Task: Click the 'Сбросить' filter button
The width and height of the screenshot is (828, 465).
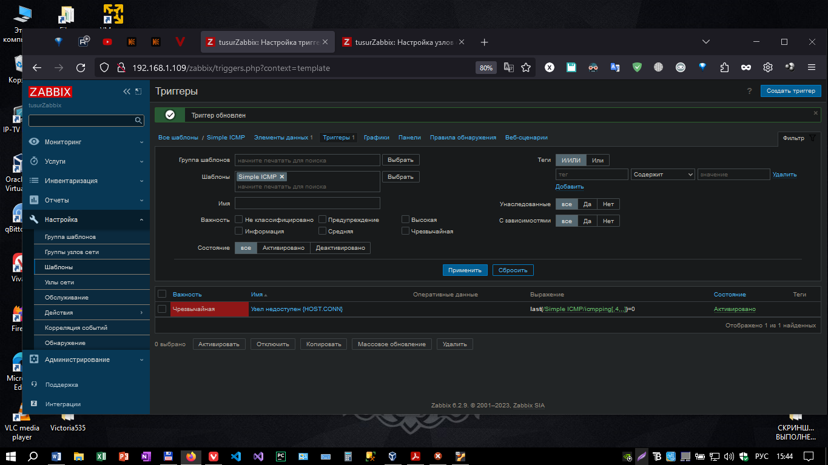Action: point(513,270)
